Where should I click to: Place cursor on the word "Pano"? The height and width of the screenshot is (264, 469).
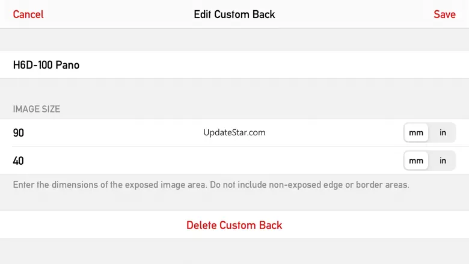click(67, 65)
